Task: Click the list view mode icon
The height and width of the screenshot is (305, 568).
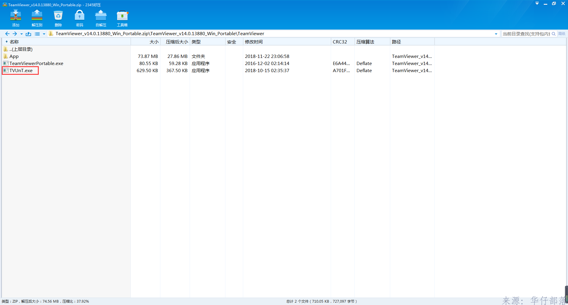Action: [x=37, y=34]
